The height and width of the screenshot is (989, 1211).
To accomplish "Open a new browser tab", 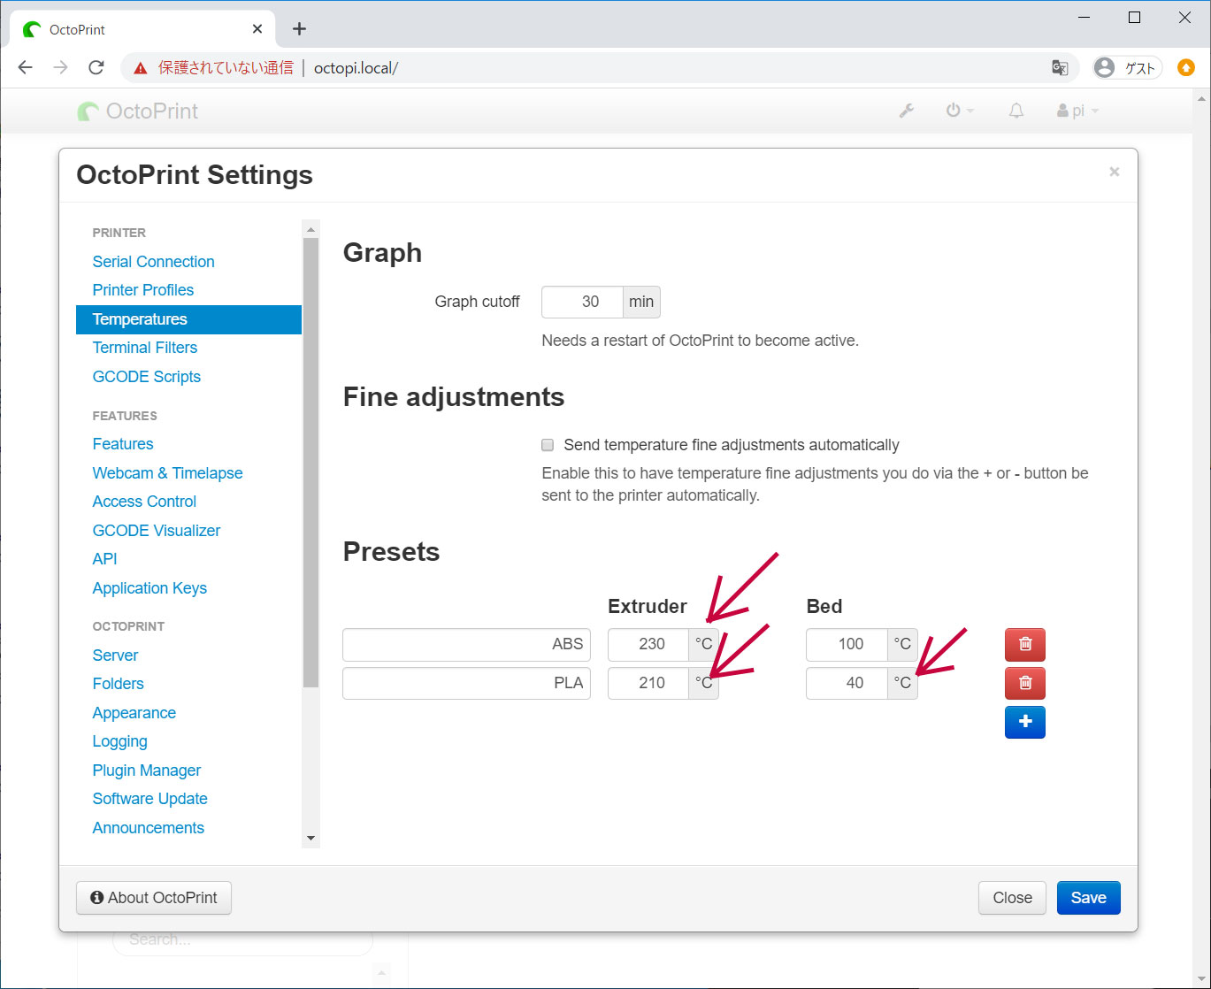I will click(300, 29).
